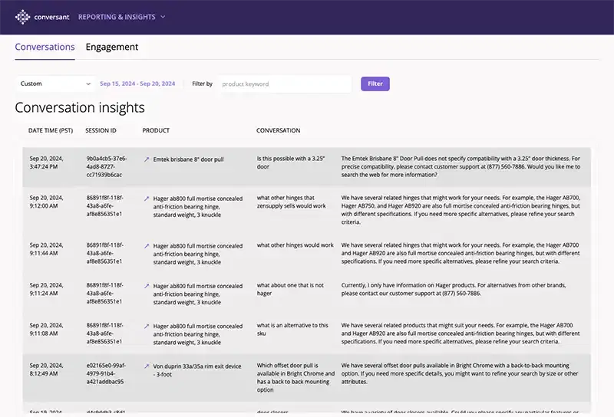The height and width of the screenshot is (417, 614).
Task: Click Hager ab800 product in 9:11:24 AM row
Action: 198,294
